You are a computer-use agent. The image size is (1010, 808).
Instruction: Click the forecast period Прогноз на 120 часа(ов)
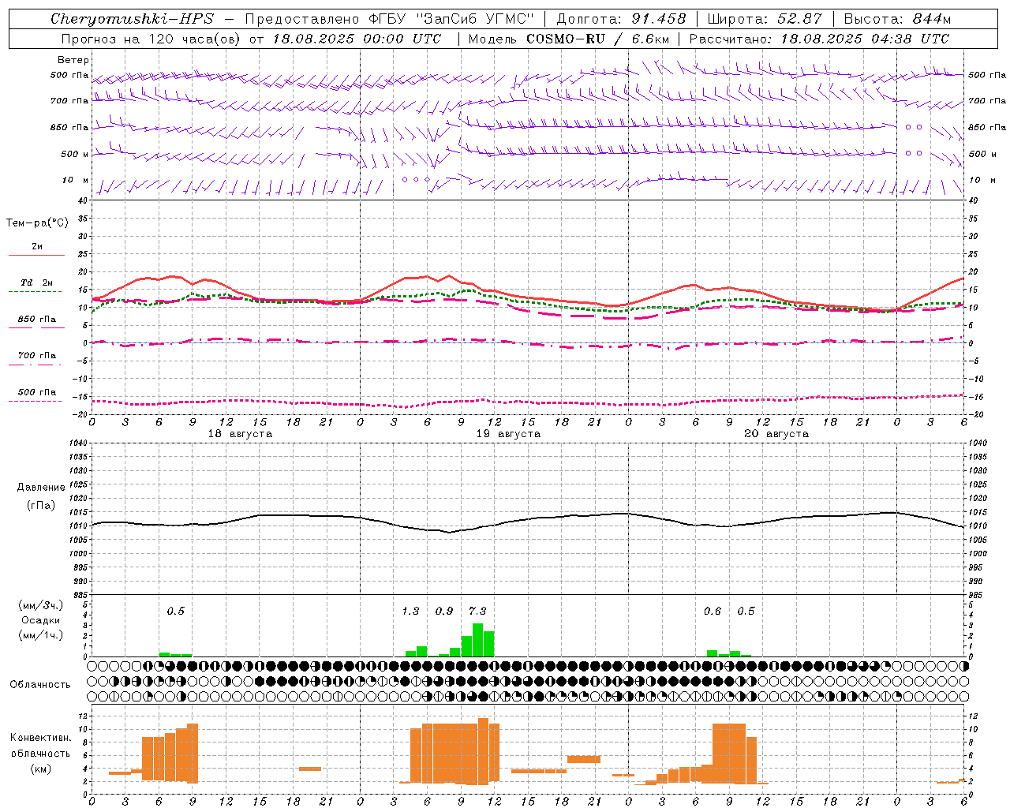151,39
